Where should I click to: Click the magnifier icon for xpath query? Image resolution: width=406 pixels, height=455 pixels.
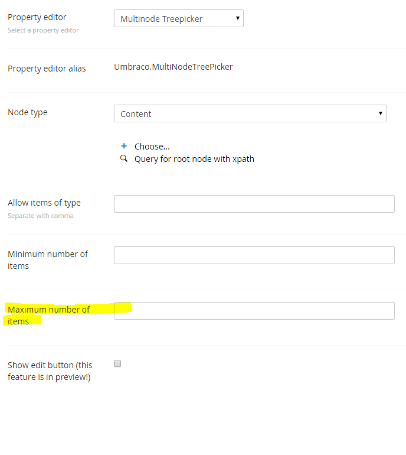tap(124, 158)
